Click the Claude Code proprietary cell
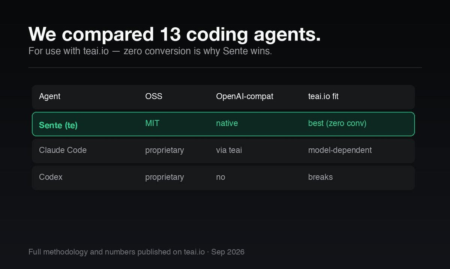 [164, 151]
